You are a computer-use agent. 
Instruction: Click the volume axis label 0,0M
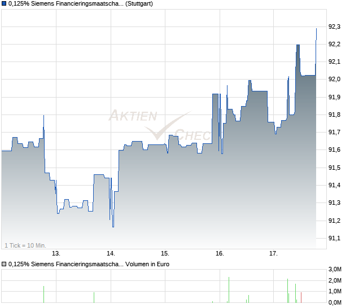(x=335, y=303)
